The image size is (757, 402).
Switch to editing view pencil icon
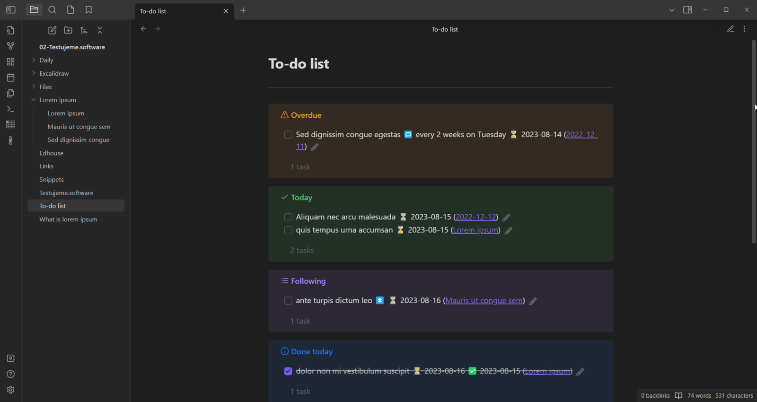pyautogui.click(x=731, y=29)
